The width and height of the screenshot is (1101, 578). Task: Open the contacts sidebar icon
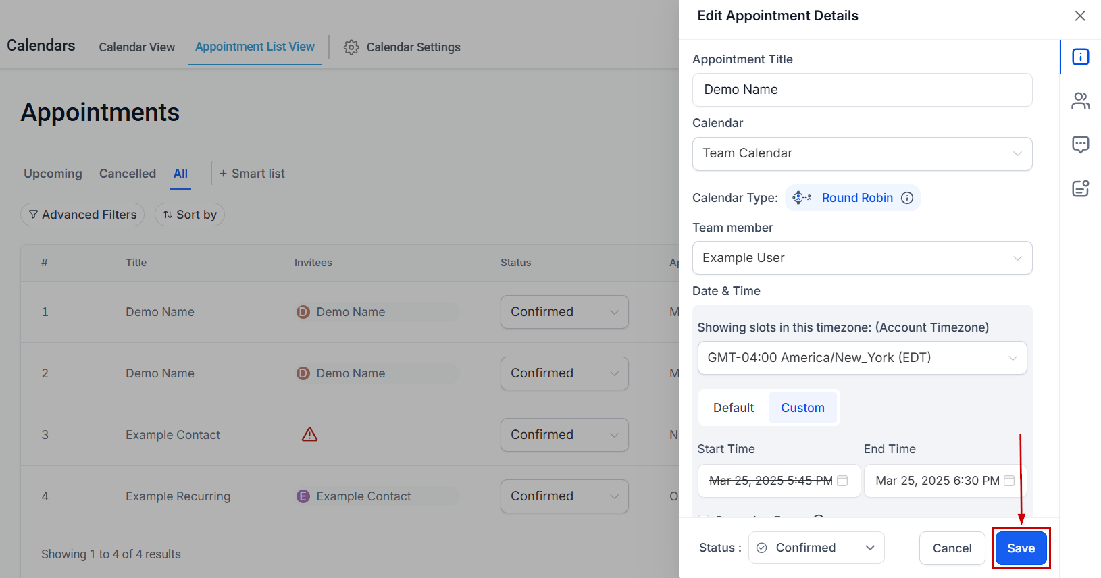tap(1080, 101)
